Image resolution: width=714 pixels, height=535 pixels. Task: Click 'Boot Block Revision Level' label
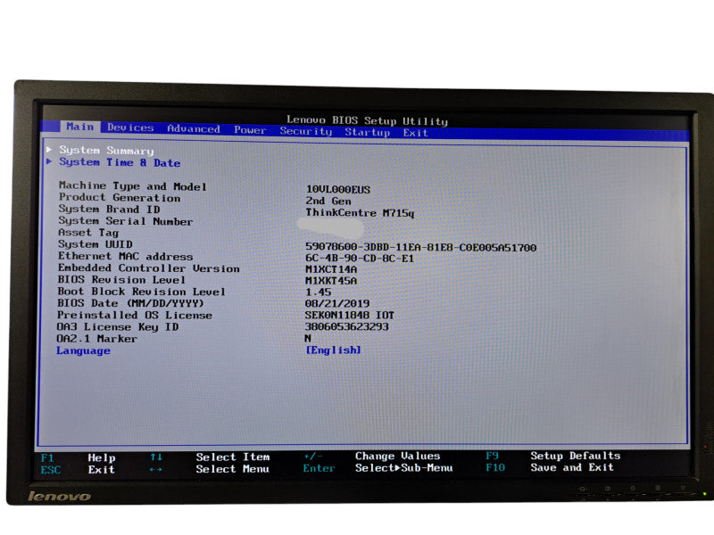tap(141, 292)
